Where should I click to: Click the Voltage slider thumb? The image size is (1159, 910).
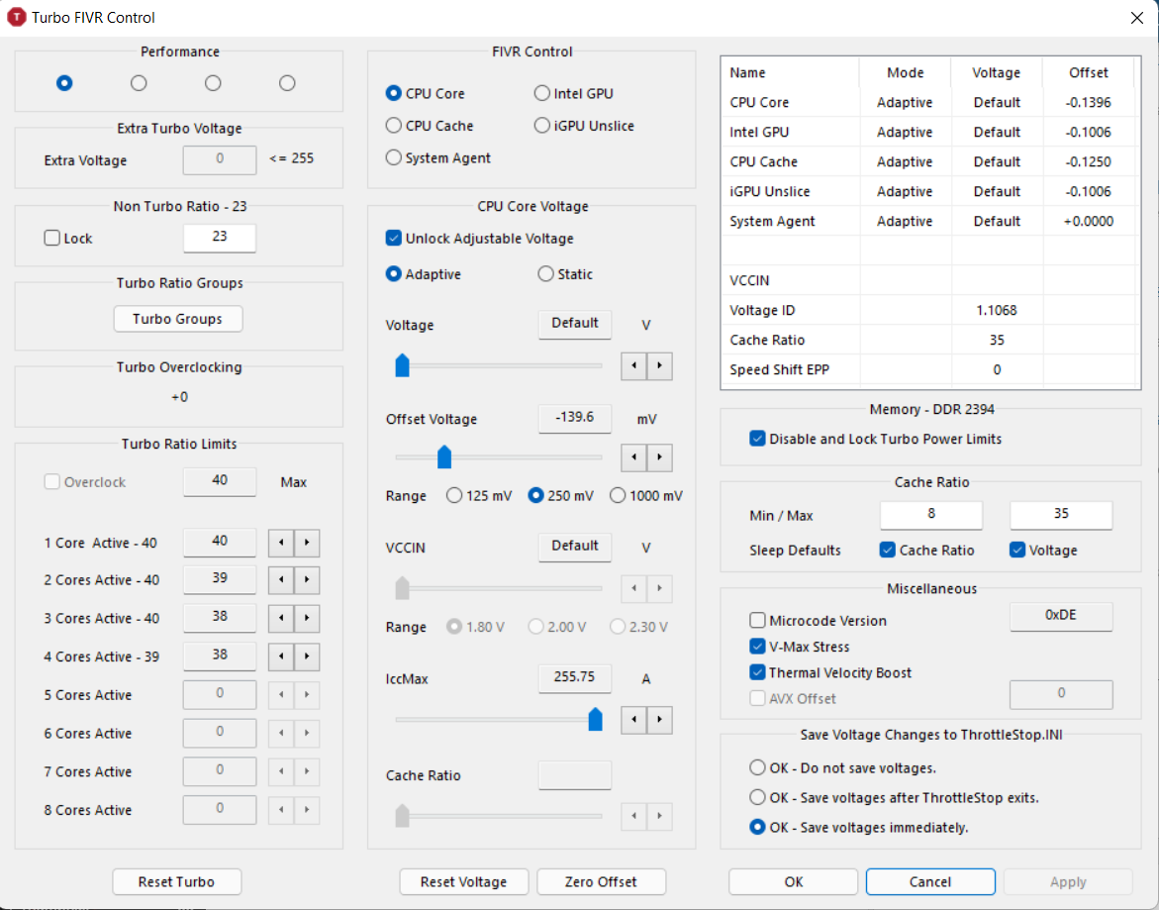[x=402, y=365]
